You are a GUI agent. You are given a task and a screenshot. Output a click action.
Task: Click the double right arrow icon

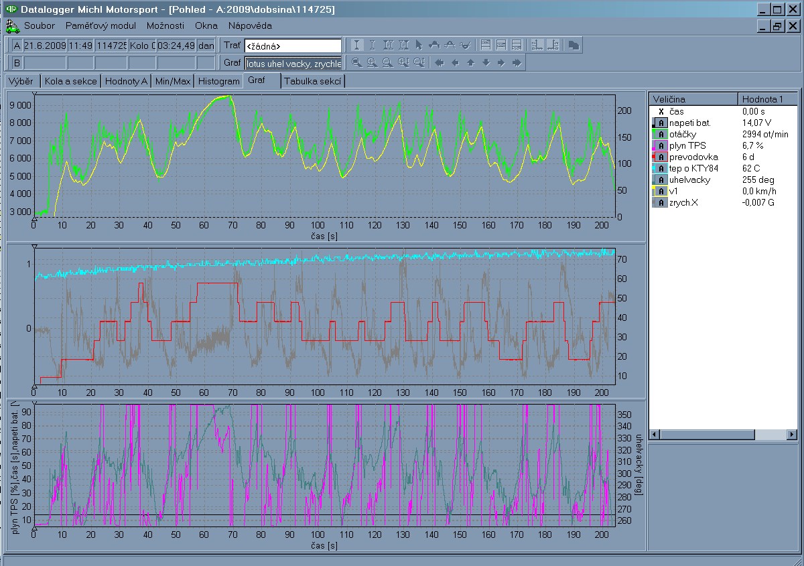pos(517,63)
